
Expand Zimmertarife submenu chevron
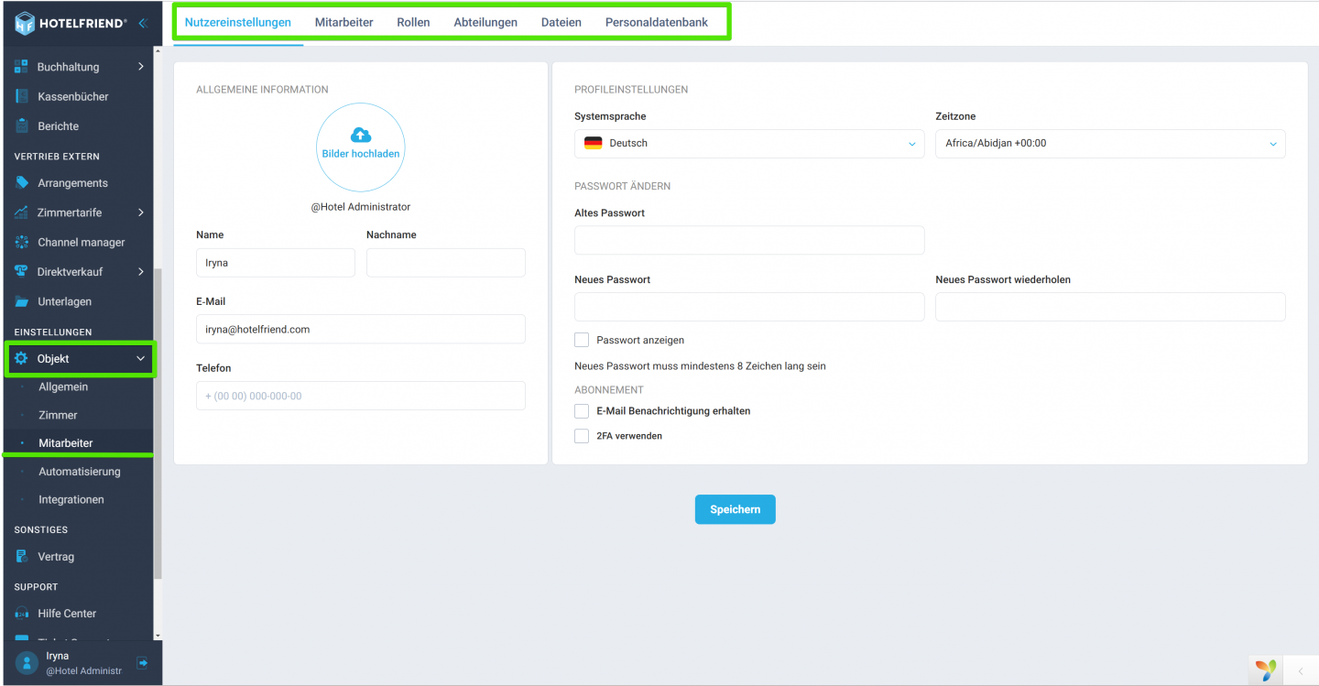[140, 212]
